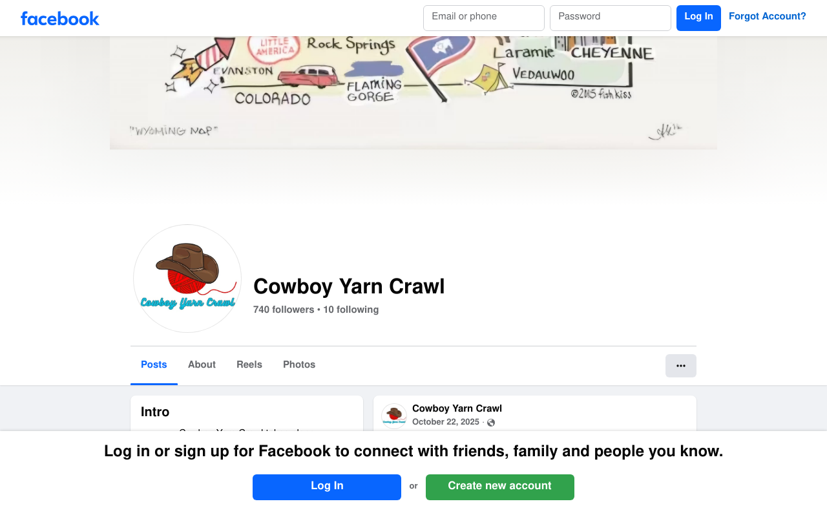
Task: Focus the Password input field
Action: pyautogui.click(x=611, y=18)
